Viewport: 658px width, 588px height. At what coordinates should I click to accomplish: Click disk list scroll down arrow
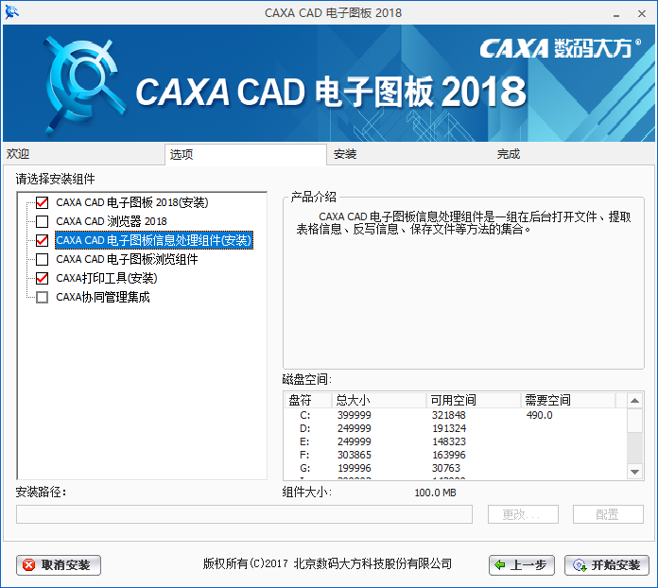(x=635, y=472)
